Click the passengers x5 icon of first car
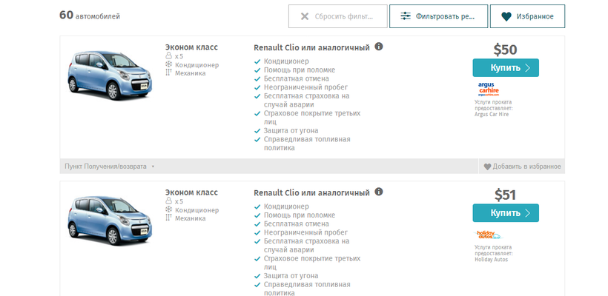The width and height of the screenshot is (608, 296). tap(168, 56)
